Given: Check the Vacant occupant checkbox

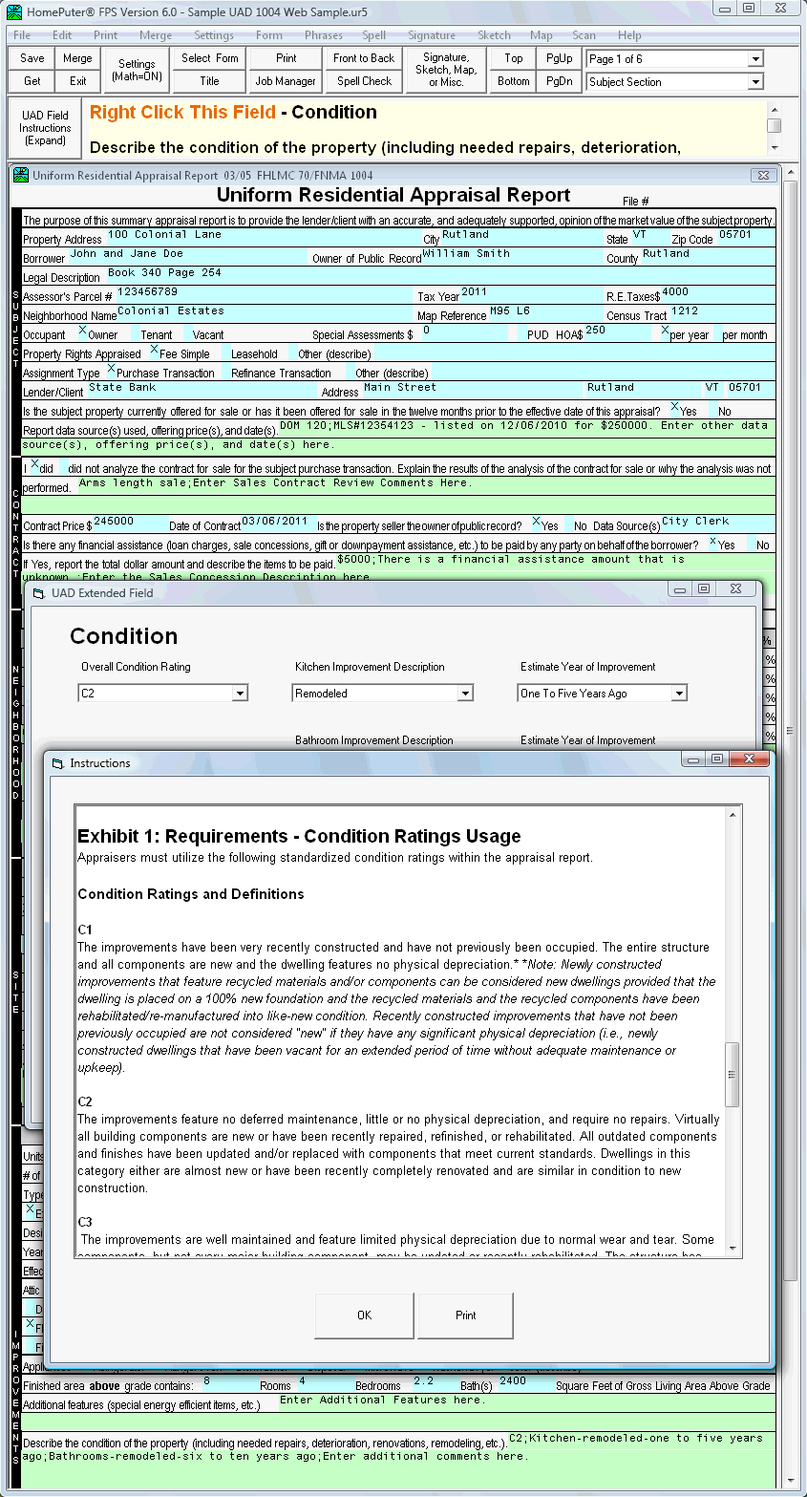Looking at the screenshot, I should tap(186, 331).
